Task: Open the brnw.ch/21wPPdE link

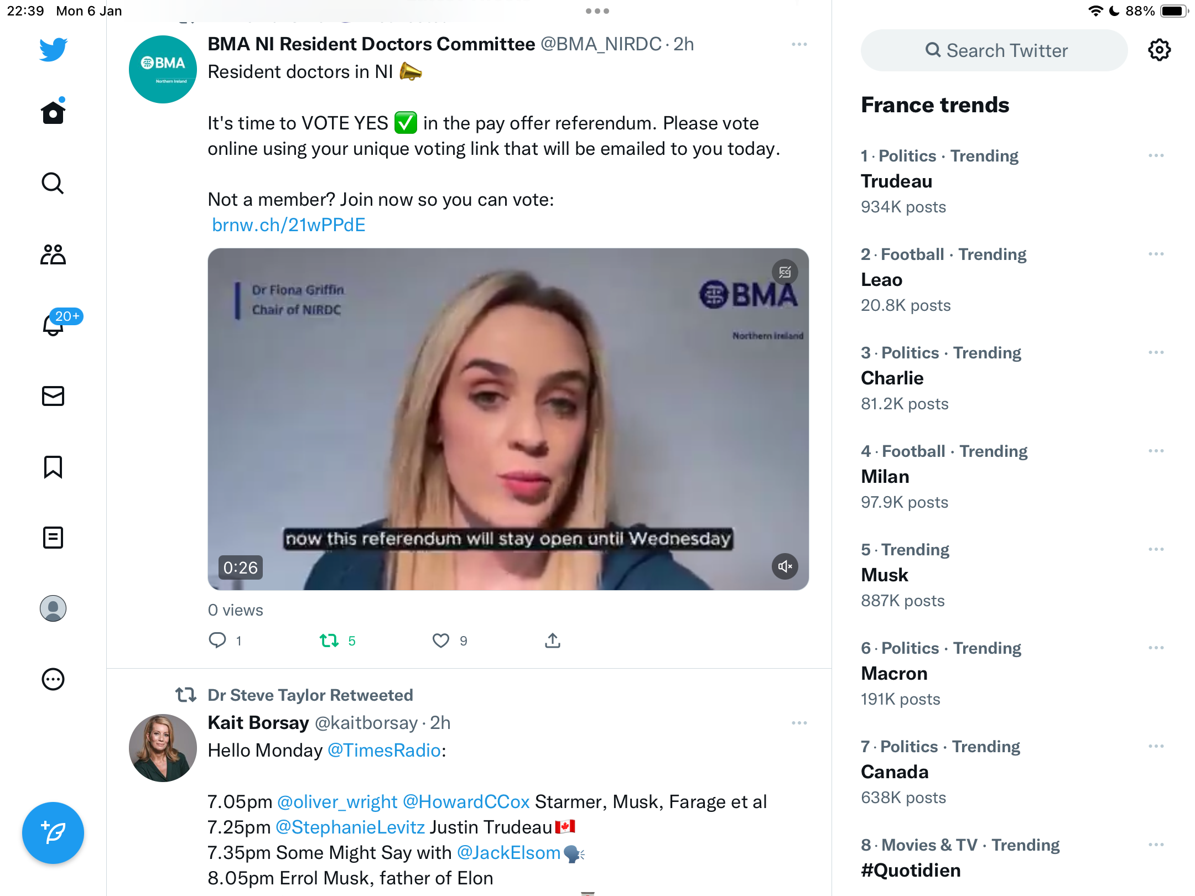Action: coord(289,225)
